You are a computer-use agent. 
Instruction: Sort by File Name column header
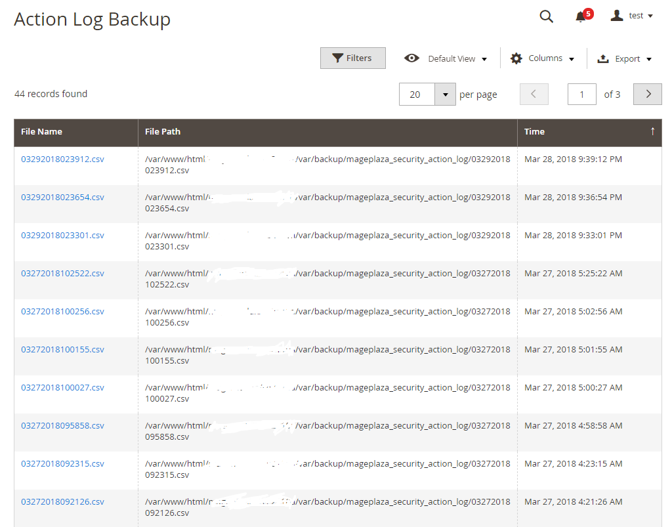point(42,131)
